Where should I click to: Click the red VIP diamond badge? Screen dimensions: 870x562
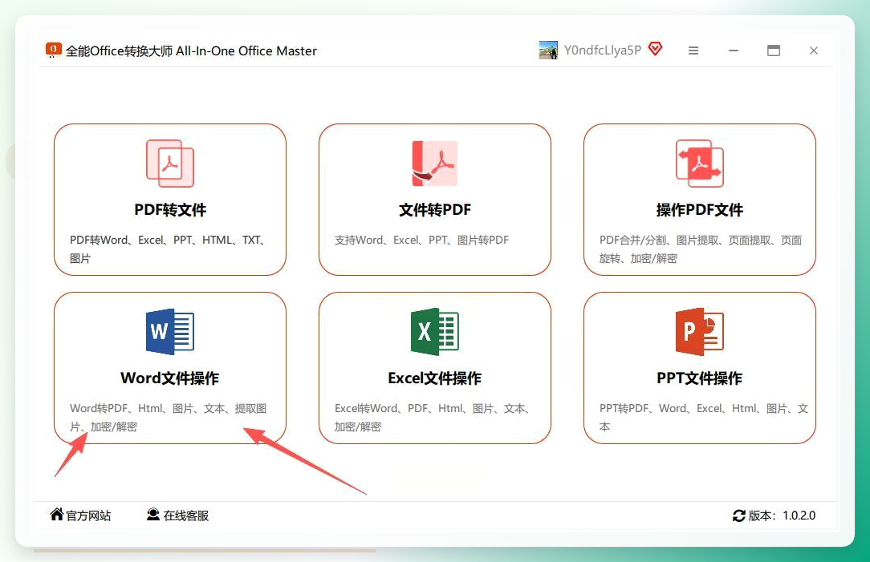pos(655,49)
